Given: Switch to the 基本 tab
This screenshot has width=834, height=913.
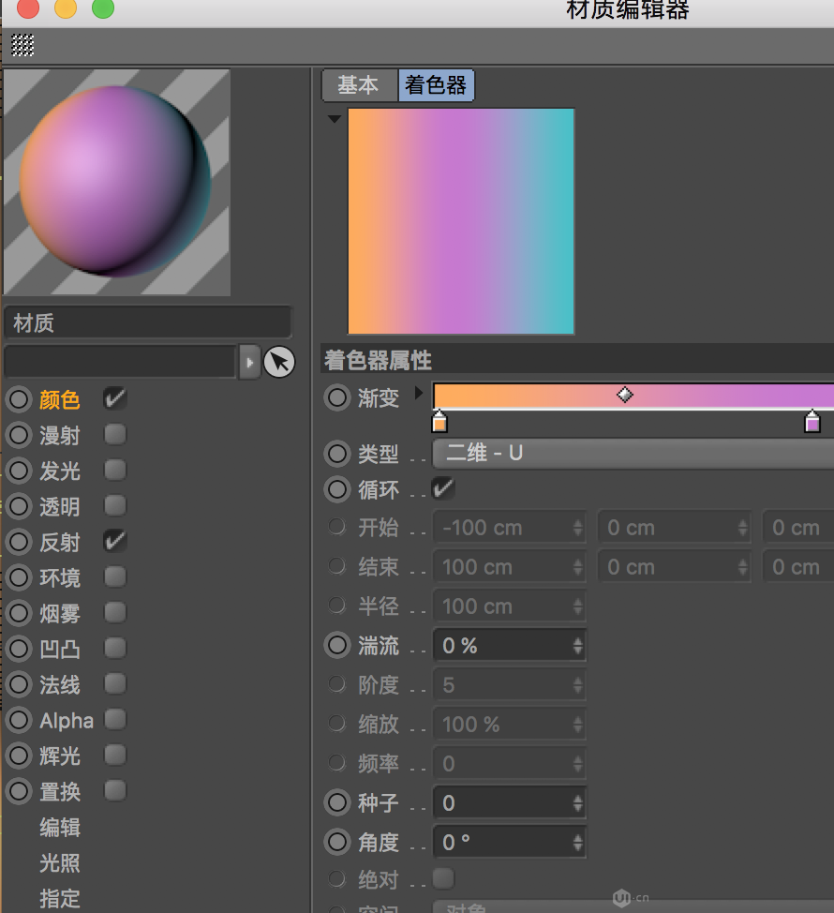Looking at the screenshot, I should [x=358, y=85].
